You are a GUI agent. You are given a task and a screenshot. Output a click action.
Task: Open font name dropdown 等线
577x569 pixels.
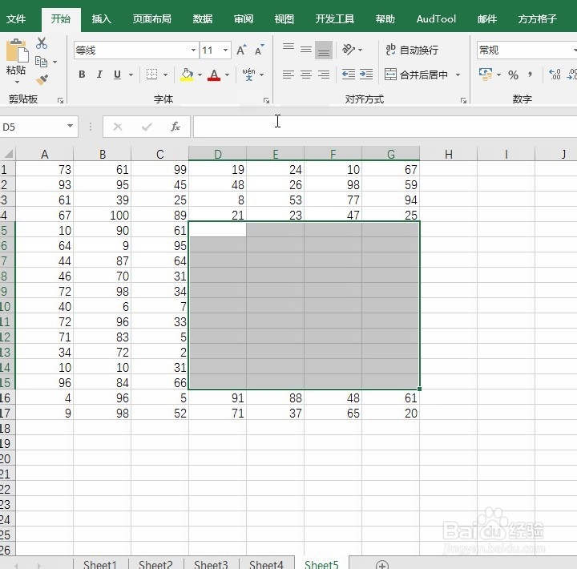click(193, 50)
